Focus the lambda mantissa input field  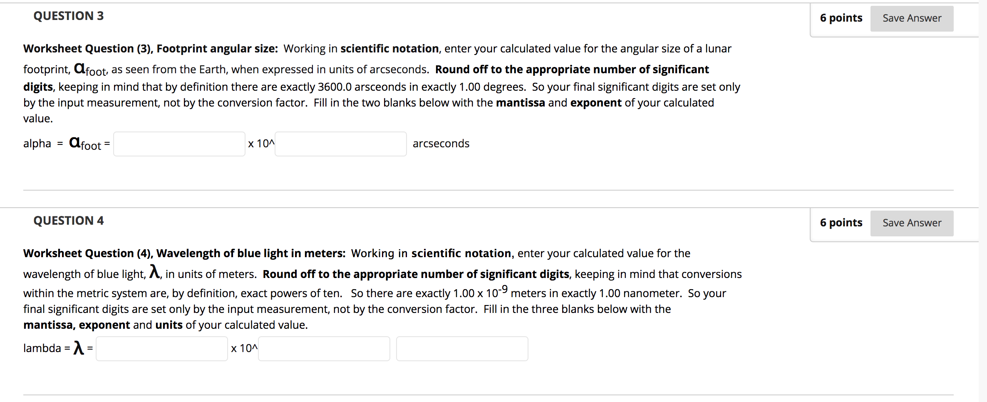[x=162, y=349]
